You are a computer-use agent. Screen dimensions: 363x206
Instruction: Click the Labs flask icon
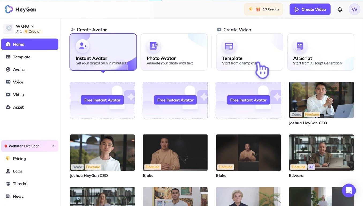tap(8, 171)
